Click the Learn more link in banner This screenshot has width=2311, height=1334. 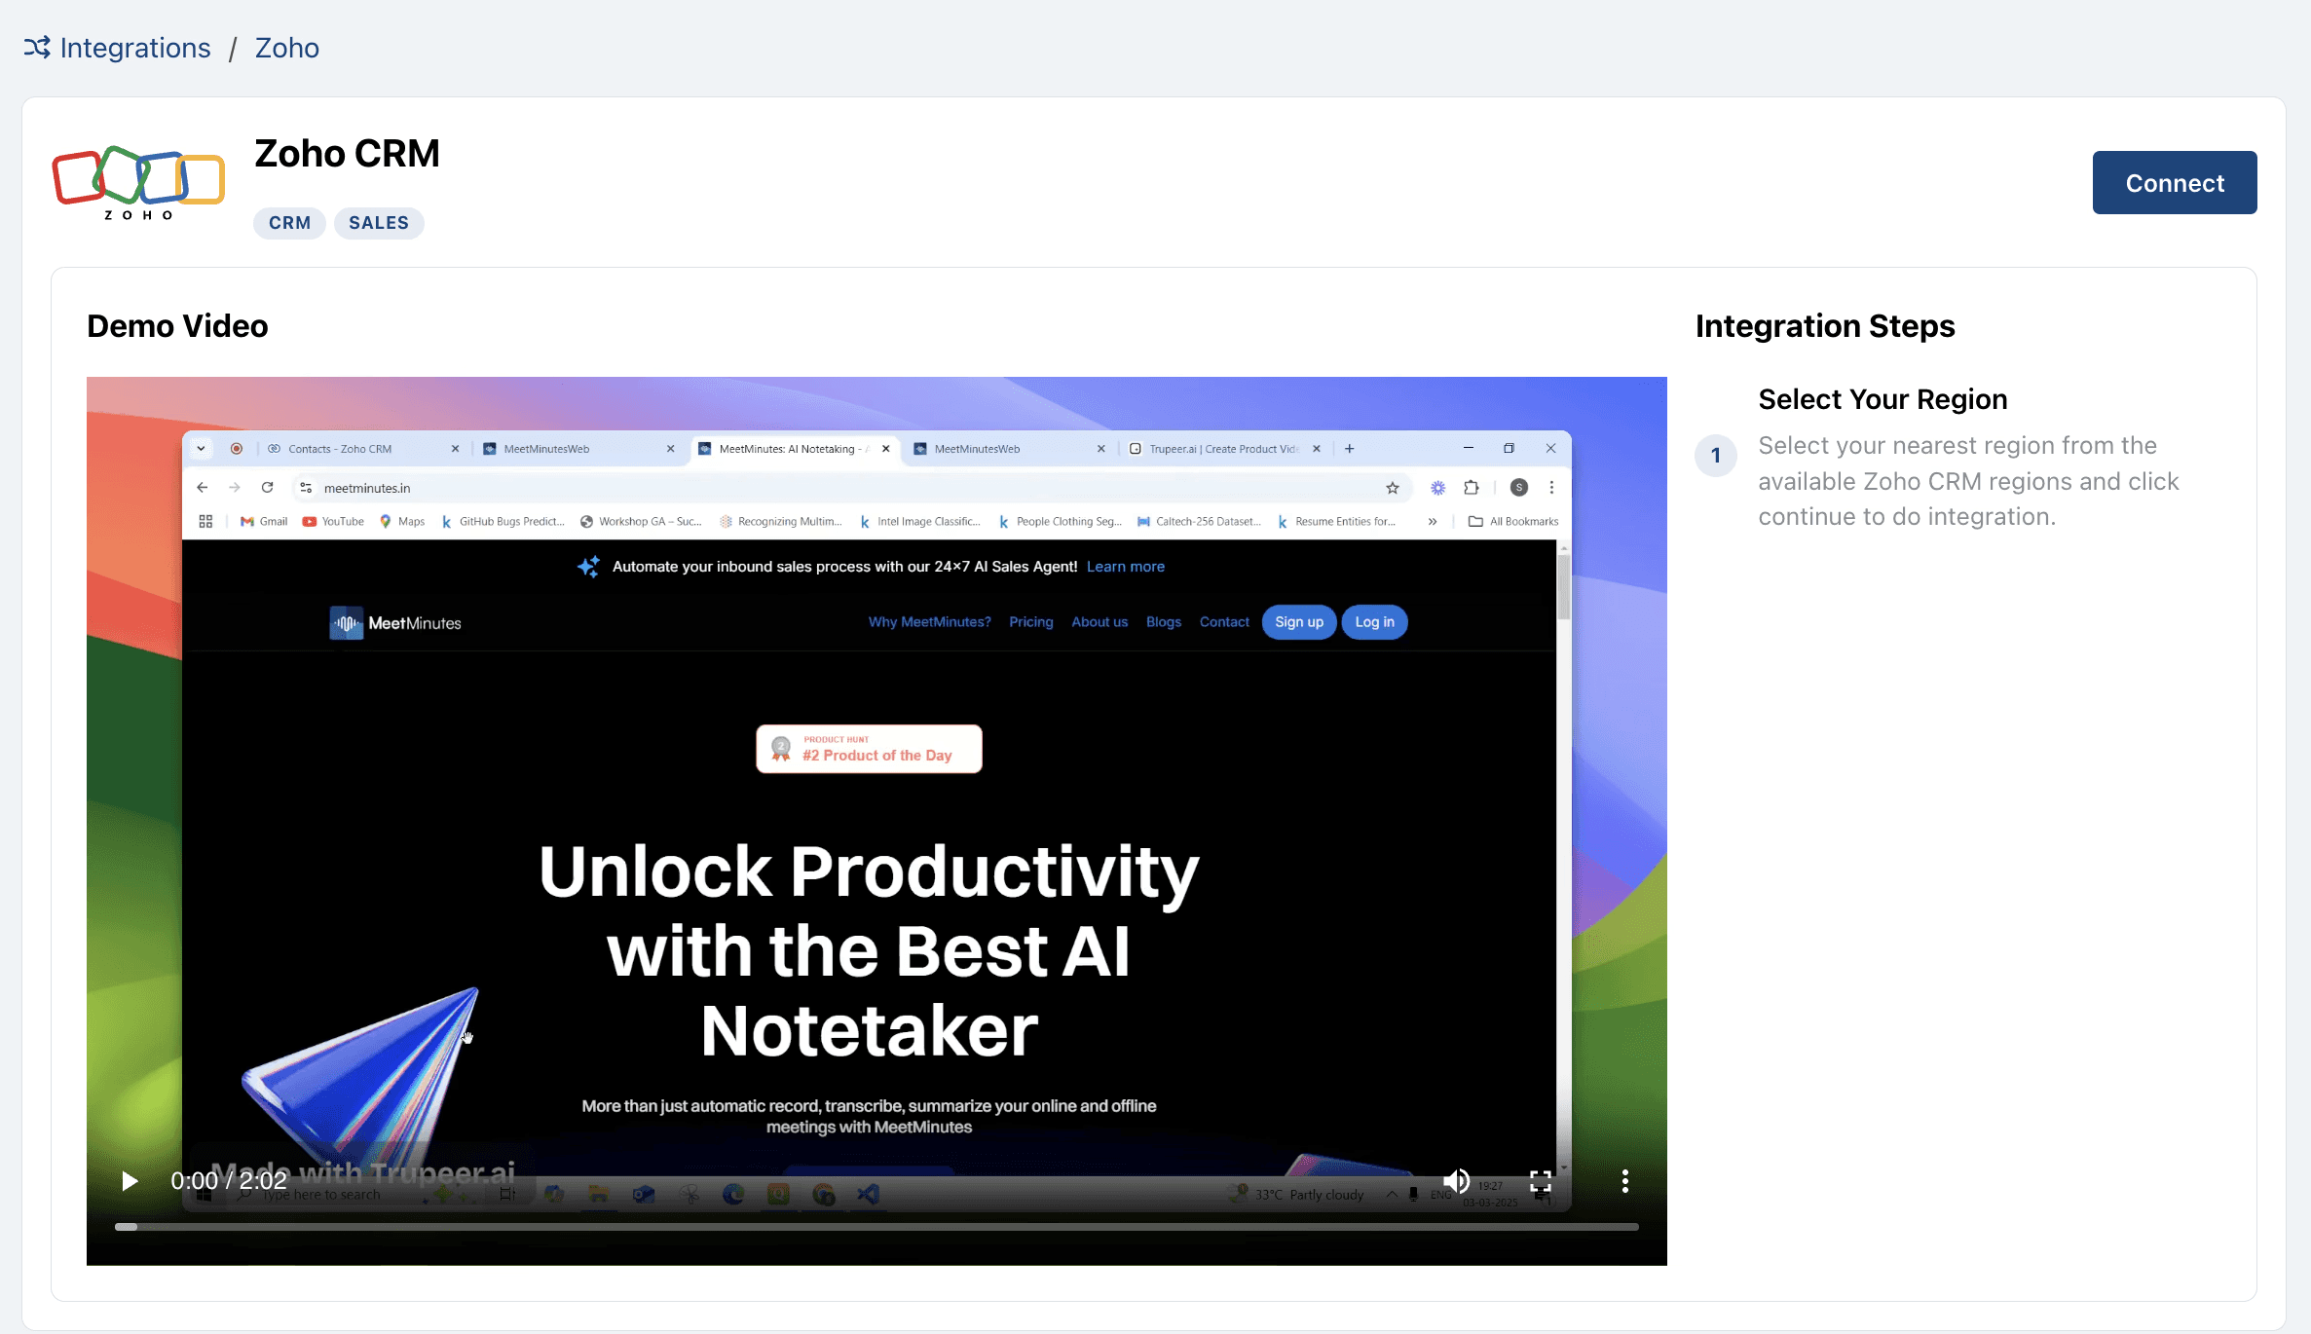click(x=1125, y=567)
